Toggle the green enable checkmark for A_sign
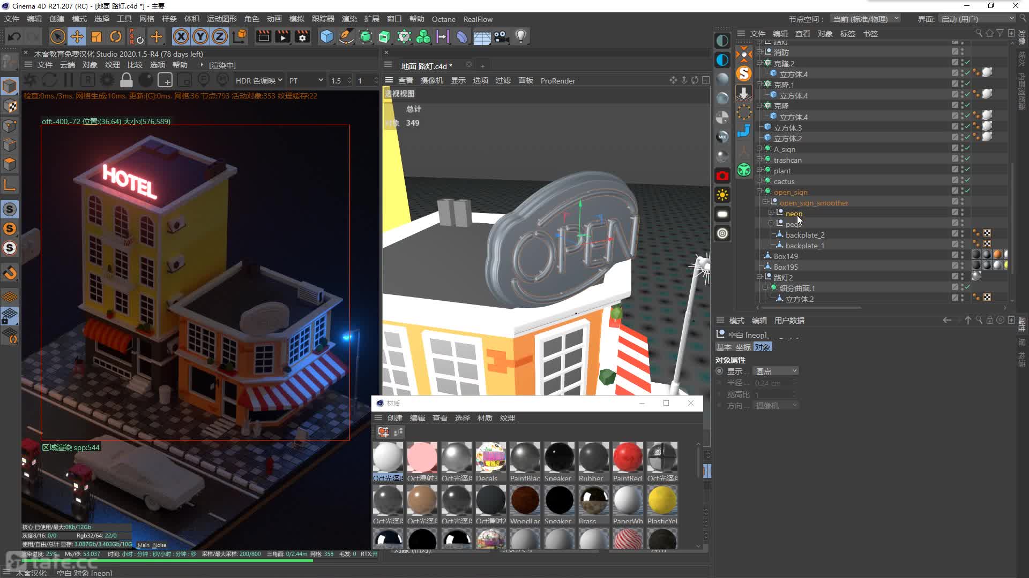 coord(967,149)
